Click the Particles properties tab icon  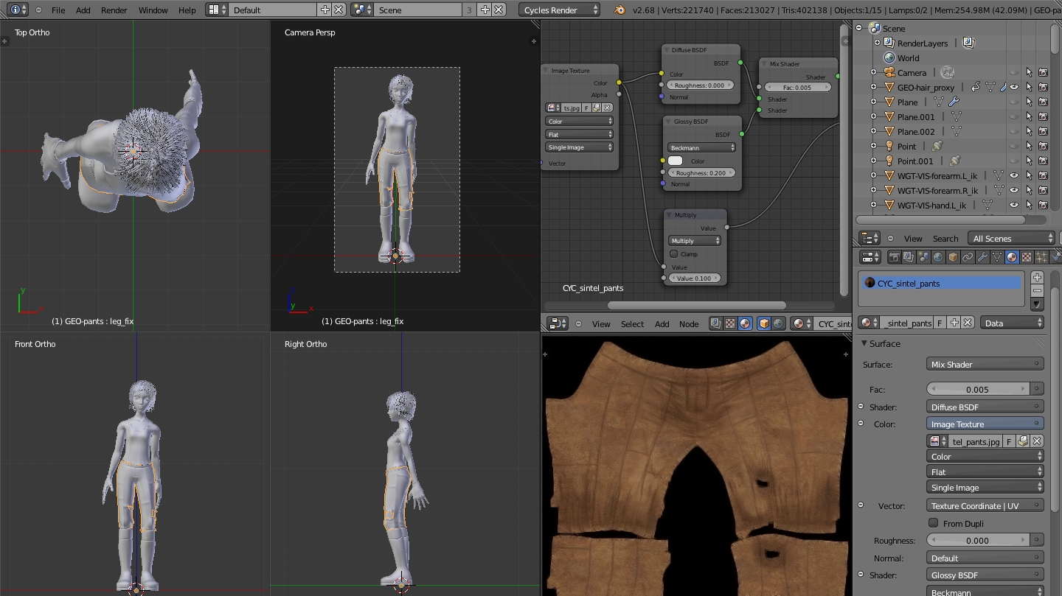point(1041,257)
